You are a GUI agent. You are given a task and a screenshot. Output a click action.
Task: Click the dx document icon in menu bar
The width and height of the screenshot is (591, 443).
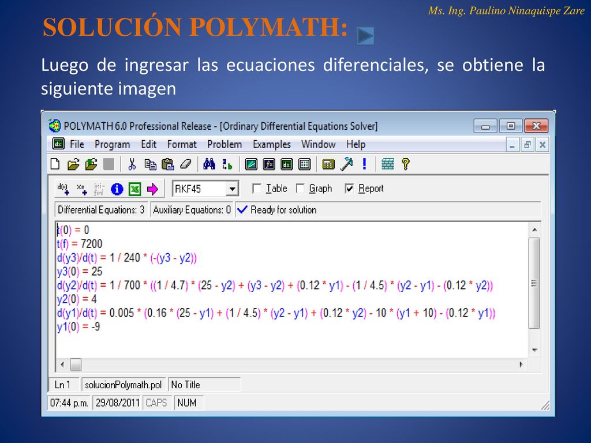58,144
